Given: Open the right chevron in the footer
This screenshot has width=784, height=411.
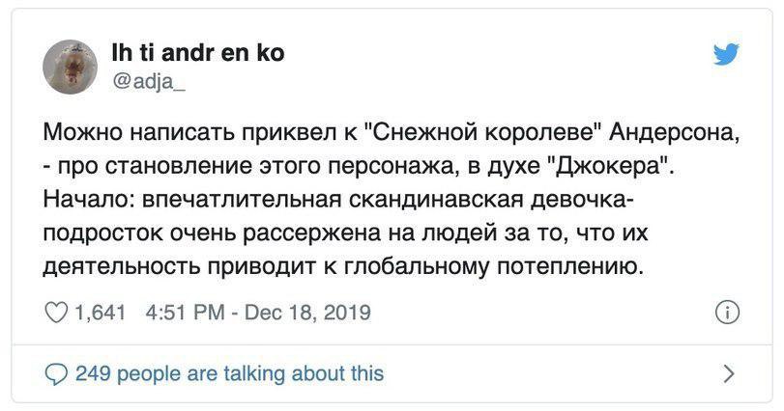Looking at the screenshot, I should [x=730, y=374].
